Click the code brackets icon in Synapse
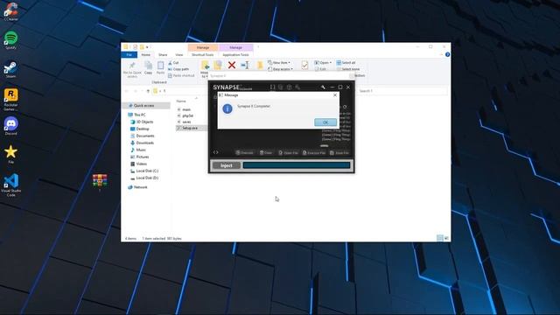The height and width of the screenshot is (315, 560). click(216, 152)
